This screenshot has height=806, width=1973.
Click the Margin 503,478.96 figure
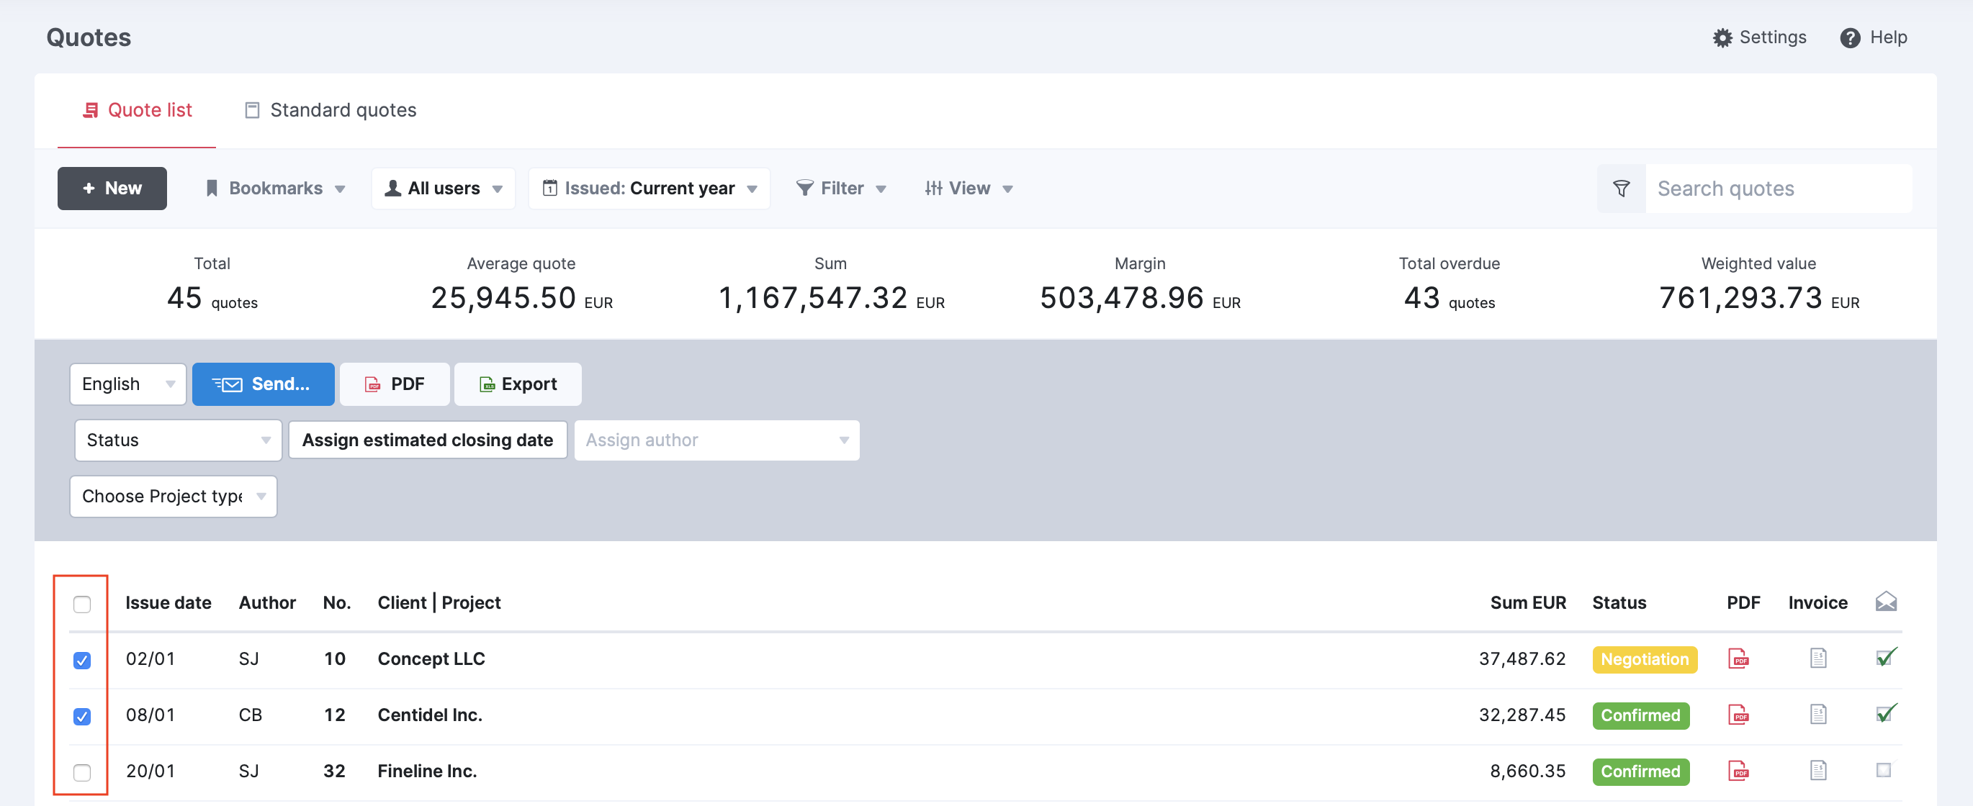[x=1140, y=298]
